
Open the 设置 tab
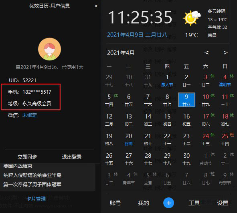(x=222, y=203)
